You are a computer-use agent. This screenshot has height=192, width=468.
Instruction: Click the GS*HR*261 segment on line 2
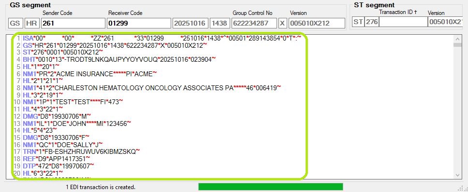[115, 45]
